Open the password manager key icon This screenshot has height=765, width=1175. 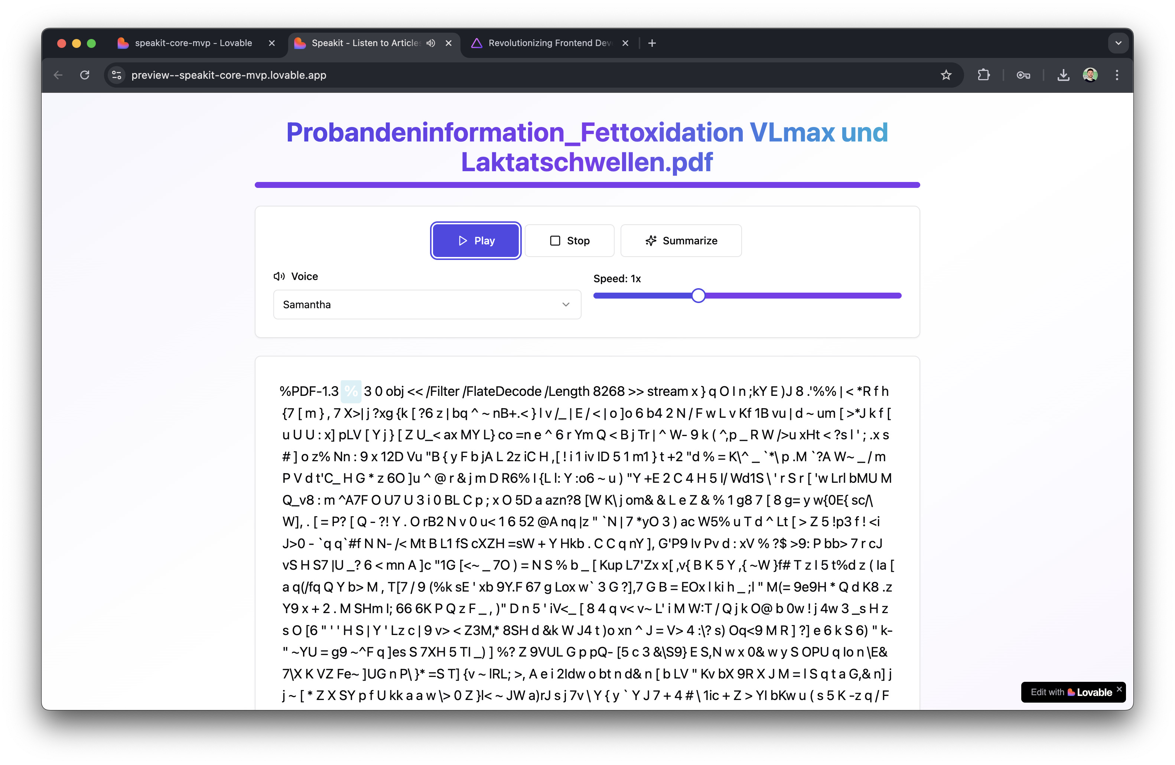coord(1023,75)
